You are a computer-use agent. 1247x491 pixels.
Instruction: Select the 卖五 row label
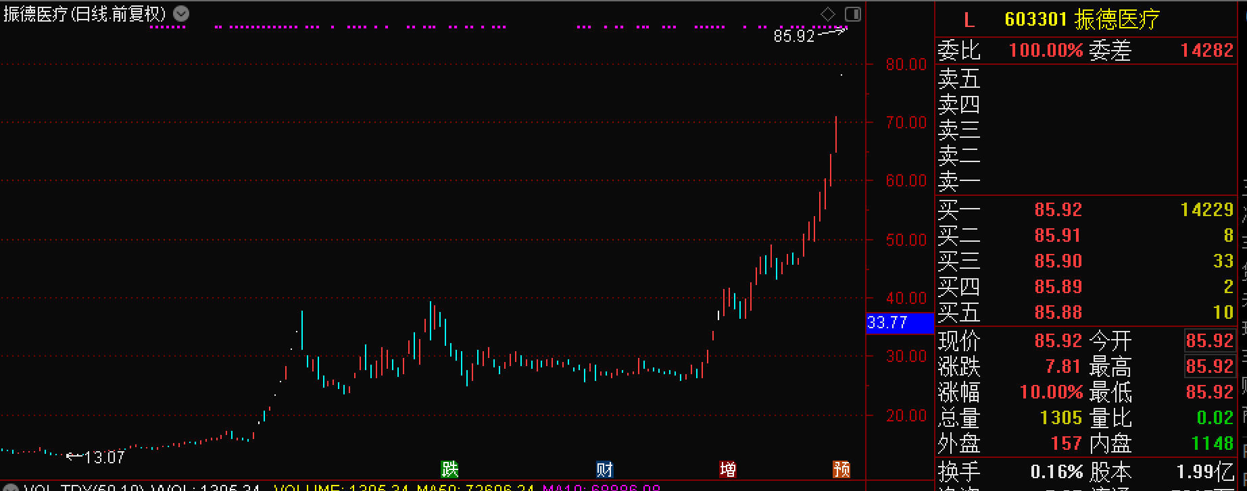tap(959, 79)
